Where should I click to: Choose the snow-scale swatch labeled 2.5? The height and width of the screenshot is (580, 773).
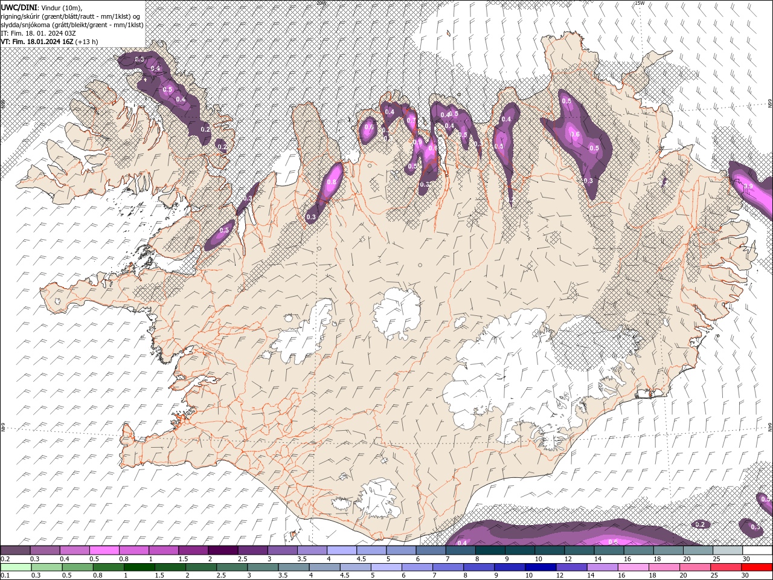click(252, 550)
